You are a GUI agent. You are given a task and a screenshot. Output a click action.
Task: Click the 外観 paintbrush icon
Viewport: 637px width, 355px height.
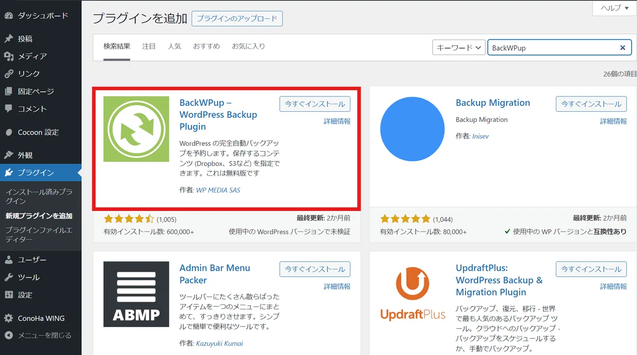pos(8,155)
